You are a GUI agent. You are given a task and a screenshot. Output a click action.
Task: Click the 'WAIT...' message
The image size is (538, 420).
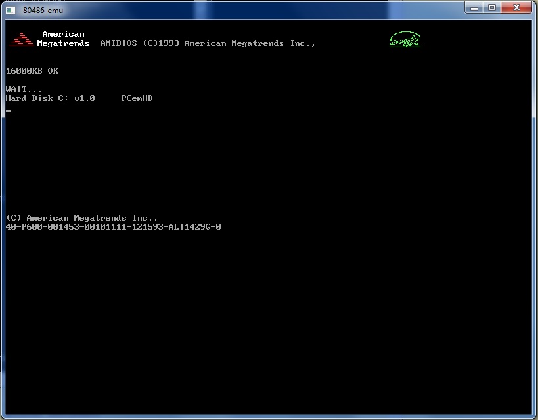(24, 89)
